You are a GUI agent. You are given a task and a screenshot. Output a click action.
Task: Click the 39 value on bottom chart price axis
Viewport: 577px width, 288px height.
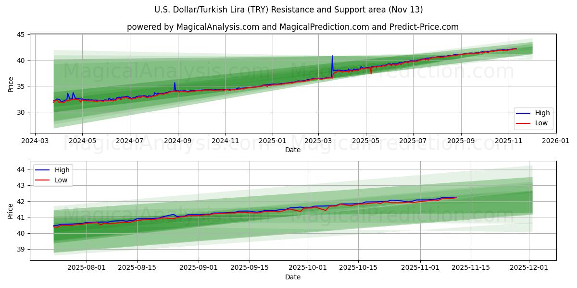point(20,249)
